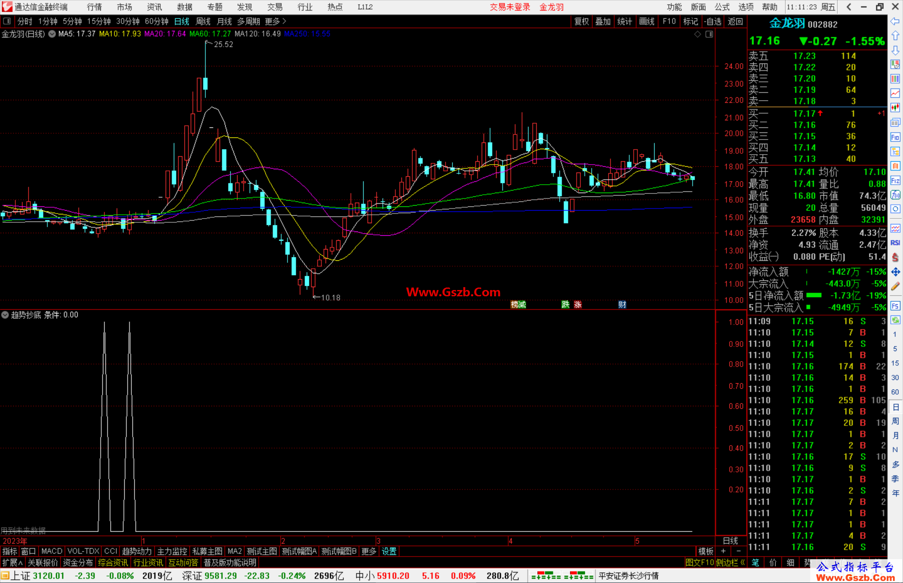Switch to the 主力监控 indicator tab
903x583 pixels.
172,552
